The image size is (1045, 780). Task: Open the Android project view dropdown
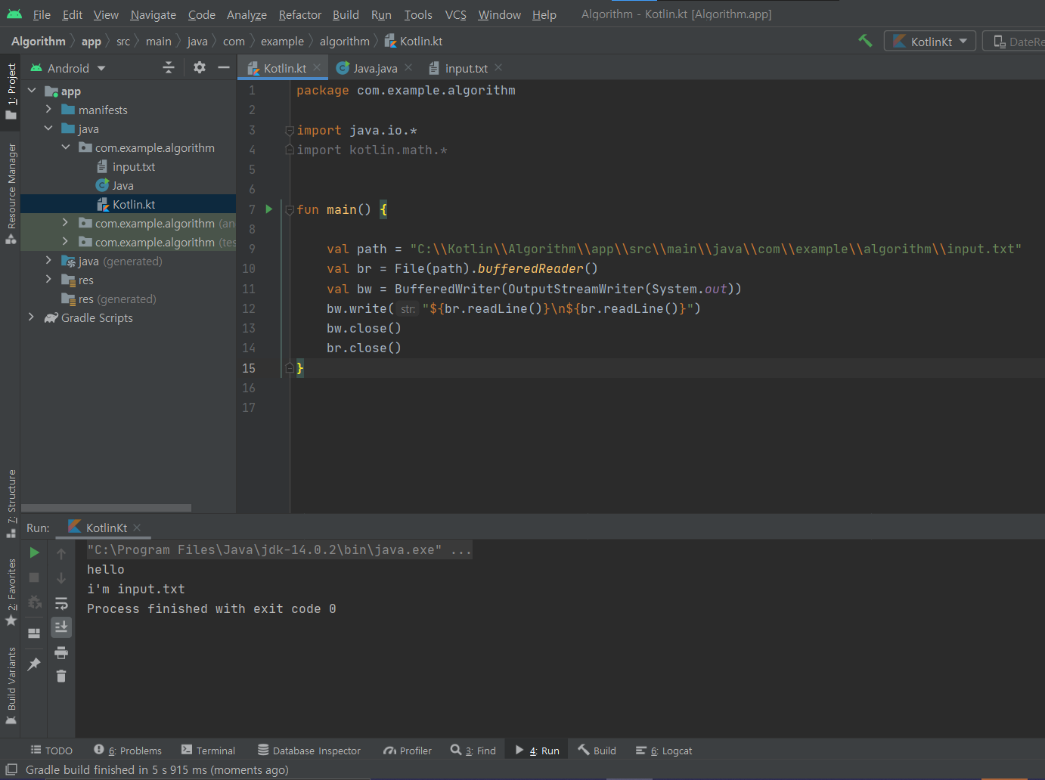click(68, 68)
